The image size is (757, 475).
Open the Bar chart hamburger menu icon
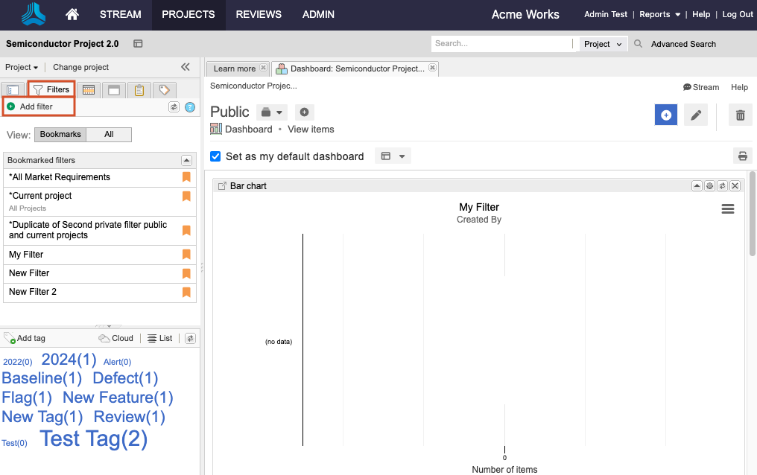[x=727, y=209]
